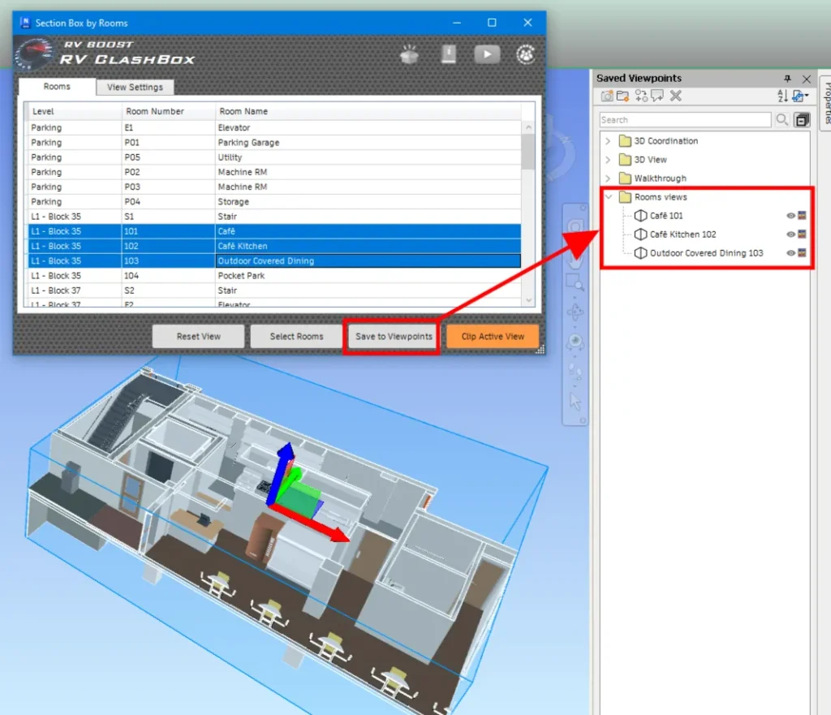Click the New Folder icon in Saved Viewpoints
The image size is (831, 715).
click(x=623, y=97)
